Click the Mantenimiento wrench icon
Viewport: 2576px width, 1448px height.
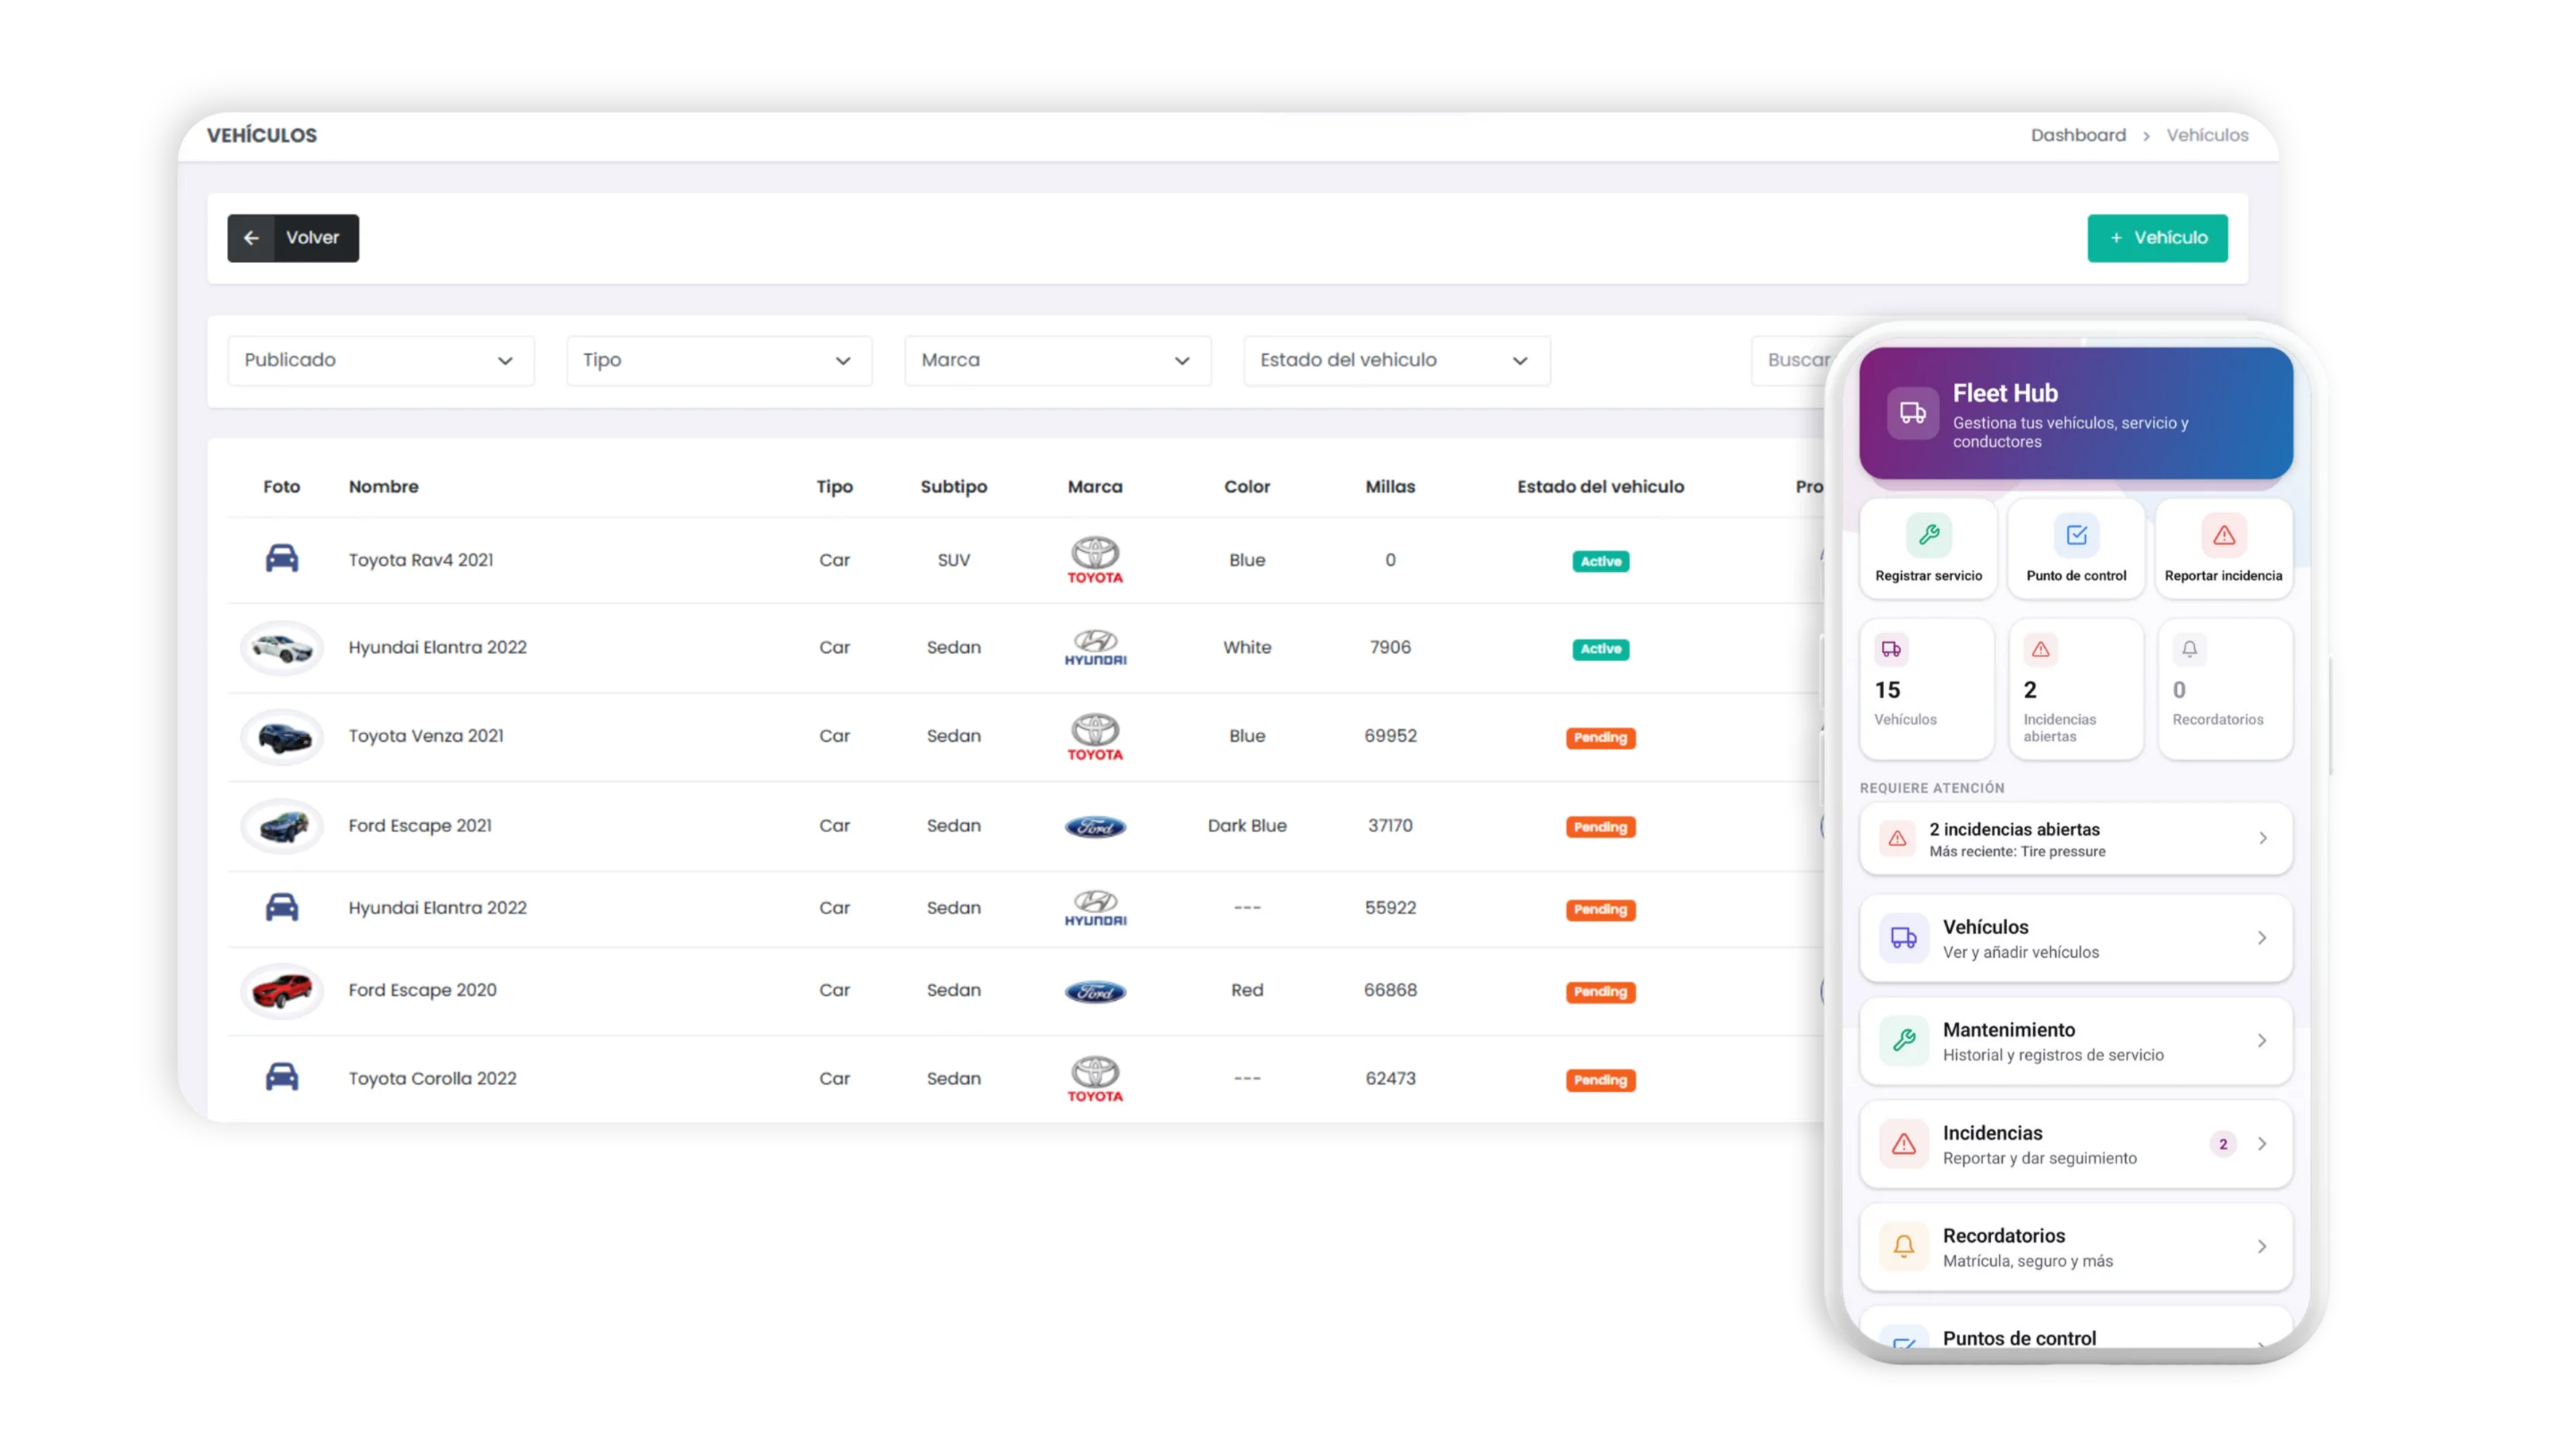(1903, 1040)
